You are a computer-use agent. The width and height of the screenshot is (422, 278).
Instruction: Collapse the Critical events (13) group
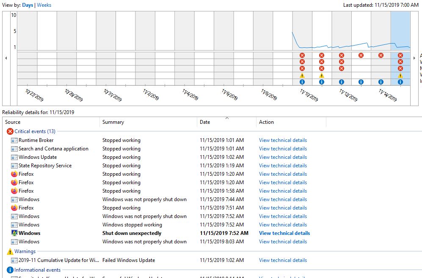click(x=35, y=131)
